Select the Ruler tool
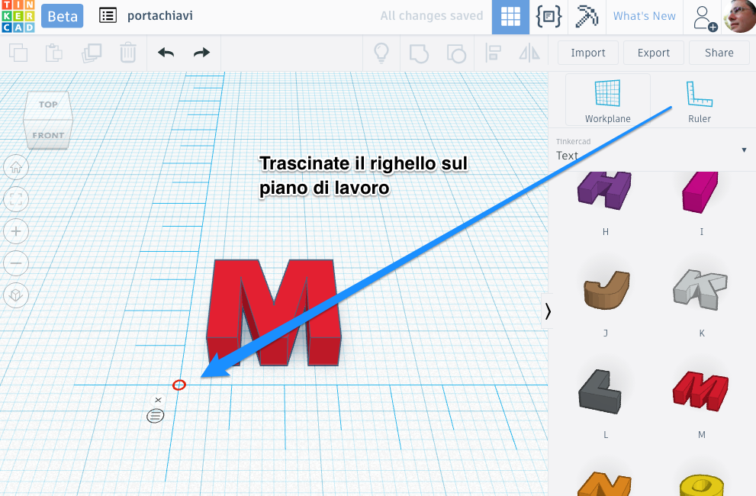This screenshot has height=496, width=756. [x=699, y=101]
